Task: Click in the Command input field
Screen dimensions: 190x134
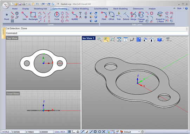Action: [x=103, y=33]
